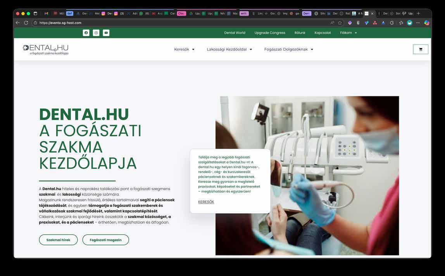Screen dimensions: 445x276
Task: Go back with browser back arrow
Action: coord(17,23)
